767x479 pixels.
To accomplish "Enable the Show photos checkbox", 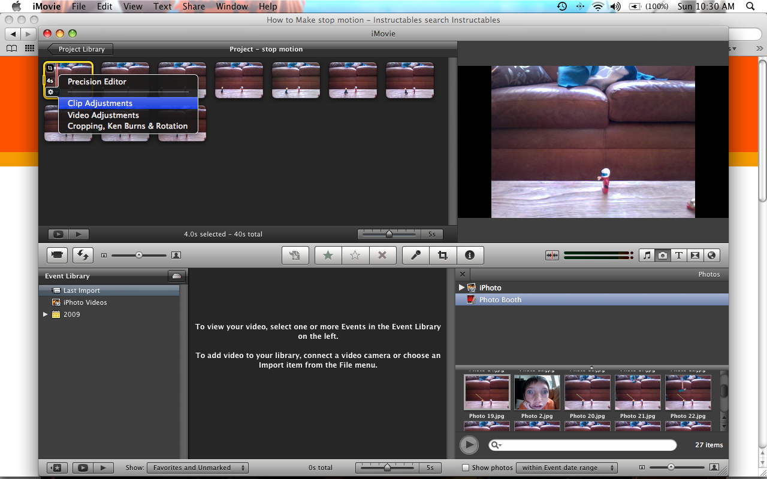I will [x=466, y=468].
